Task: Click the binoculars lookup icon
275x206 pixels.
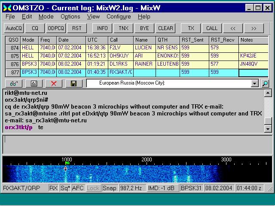Action: tap(14, 83)
